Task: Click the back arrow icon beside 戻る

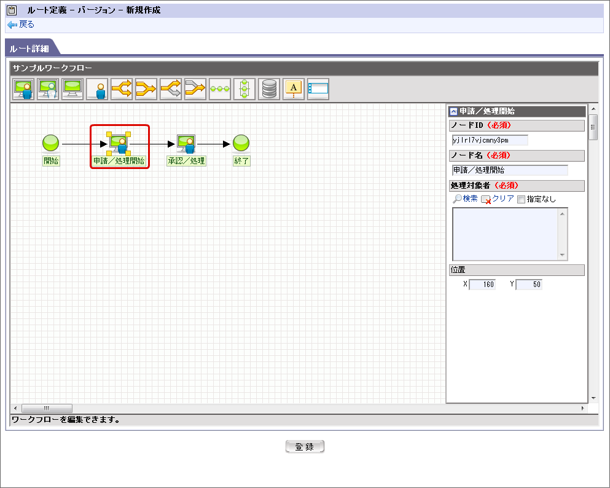Action: 12,25
